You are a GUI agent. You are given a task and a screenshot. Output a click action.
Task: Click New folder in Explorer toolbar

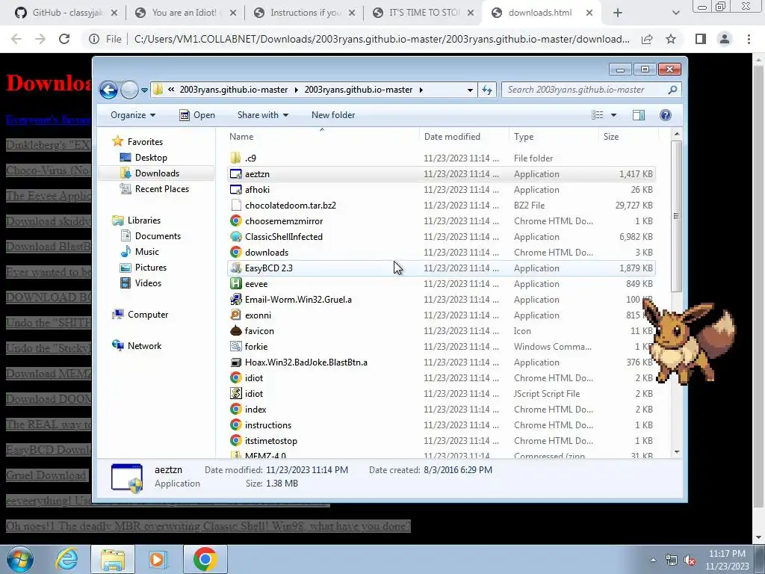[333, 115]
